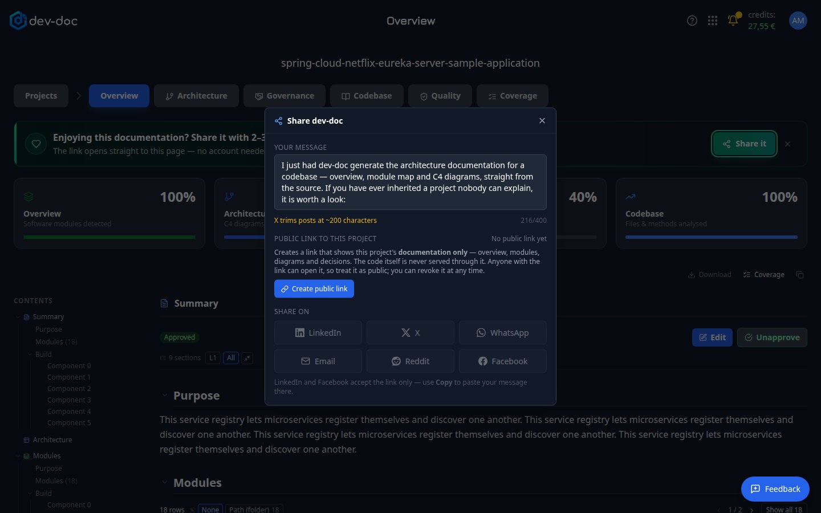Group rows by Path (folder)
The image size is (821, 513).
[254, 510]
